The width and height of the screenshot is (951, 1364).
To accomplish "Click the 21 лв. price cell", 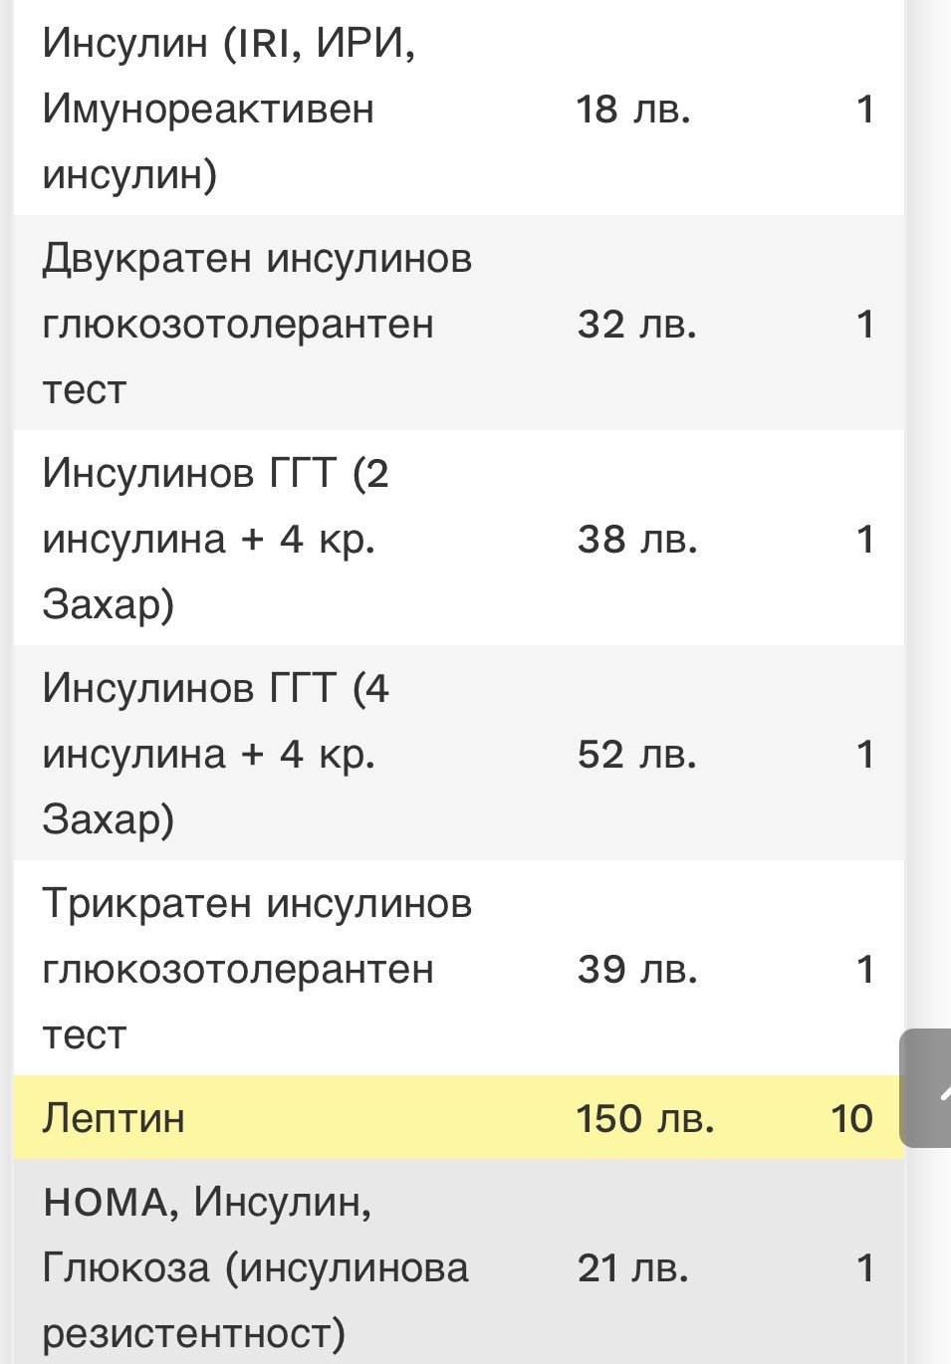I will point(633,1268).
